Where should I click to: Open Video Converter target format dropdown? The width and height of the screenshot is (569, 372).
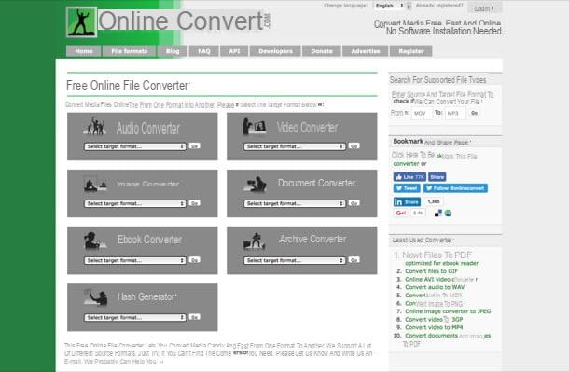(x=295, y=146)
